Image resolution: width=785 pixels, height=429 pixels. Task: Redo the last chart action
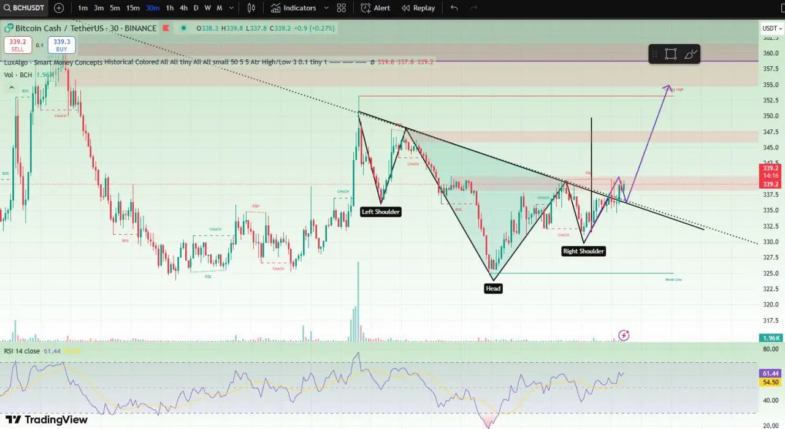473,8
